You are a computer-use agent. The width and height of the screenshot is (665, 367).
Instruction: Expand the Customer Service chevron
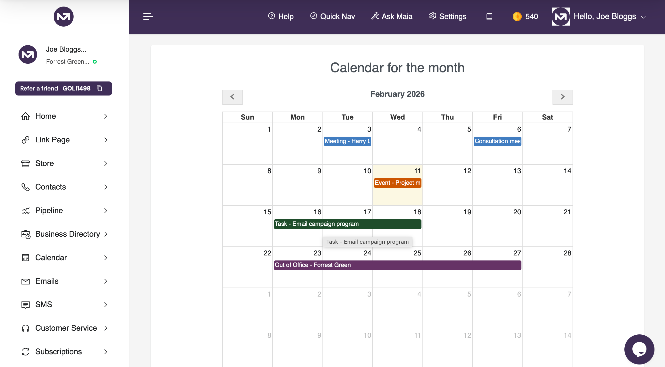(105, 328)
